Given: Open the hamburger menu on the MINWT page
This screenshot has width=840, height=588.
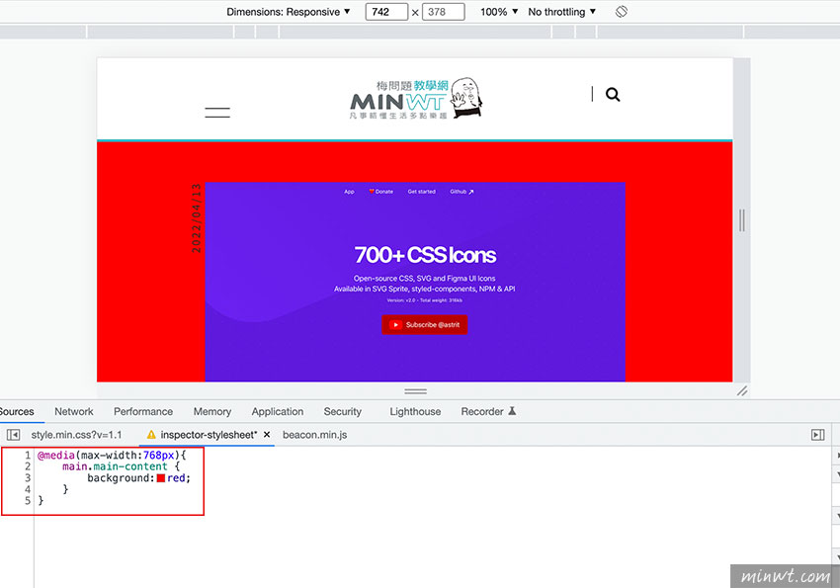Looking at the screenshot, I should [217, 113].
